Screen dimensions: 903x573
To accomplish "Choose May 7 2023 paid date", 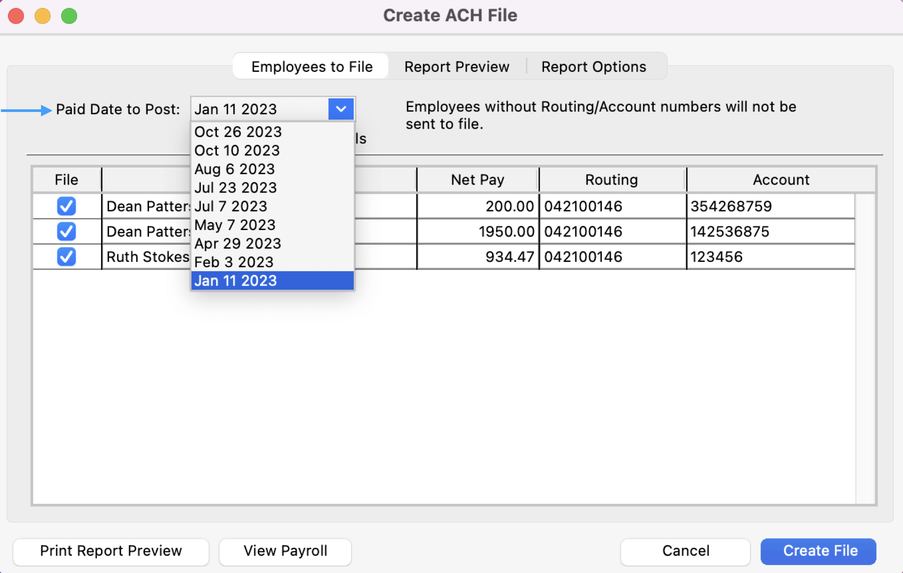I will tap(235, 225).
